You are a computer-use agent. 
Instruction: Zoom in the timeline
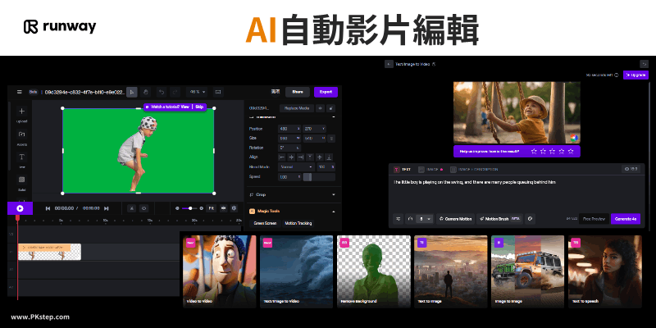coord(201,208)
